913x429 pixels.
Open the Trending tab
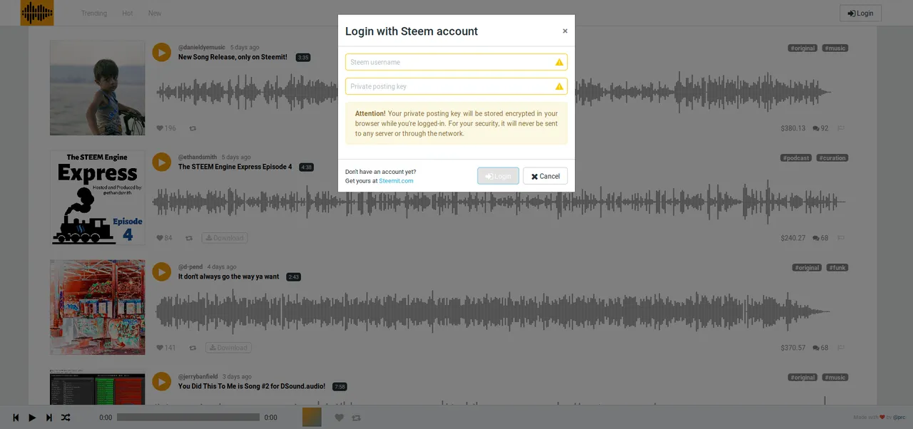pyautogui.click(x=94, y=14)
